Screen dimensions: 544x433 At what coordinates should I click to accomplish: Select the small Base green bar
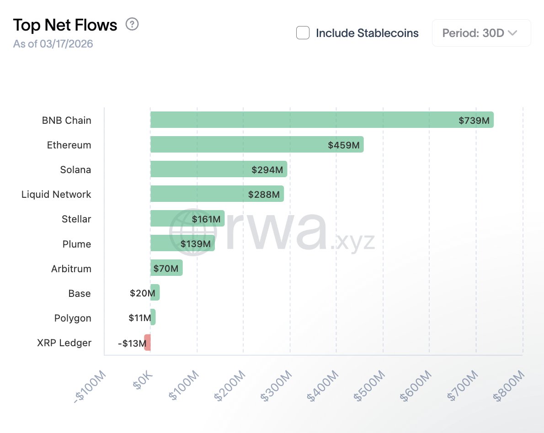155,292
